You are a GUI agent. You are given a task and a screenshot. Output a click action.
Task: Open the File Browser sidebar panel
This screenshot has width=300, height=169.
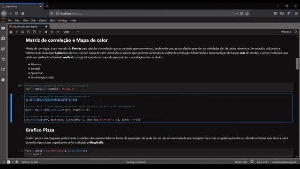coord(3,28)
